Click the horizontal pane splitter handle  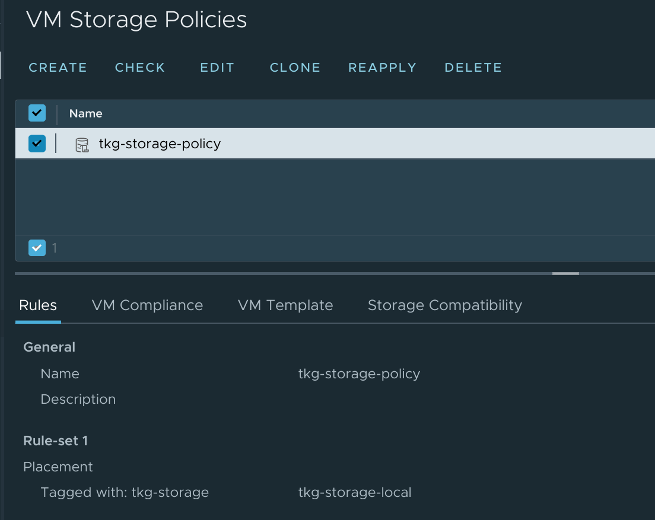point(565,273)
